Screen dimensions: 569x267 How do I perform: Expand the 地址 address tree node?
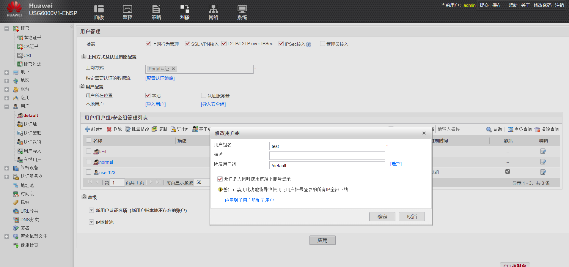click(x=7, y=72)
